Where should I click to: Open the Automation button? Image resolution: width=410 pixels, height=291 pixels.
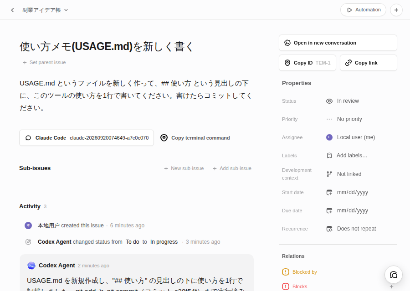click(363, 10)
